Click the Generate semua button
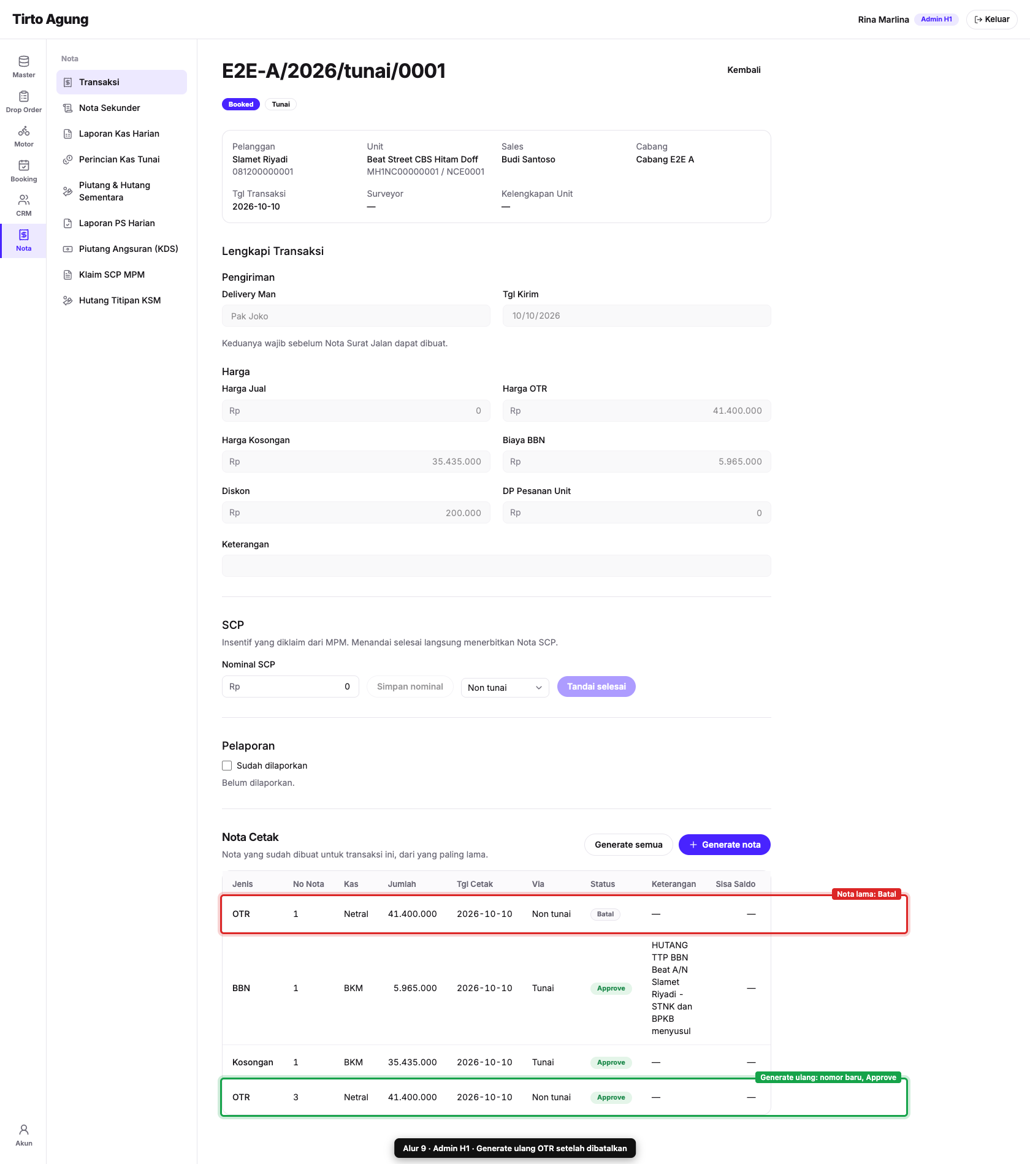 tap(628, 845)
